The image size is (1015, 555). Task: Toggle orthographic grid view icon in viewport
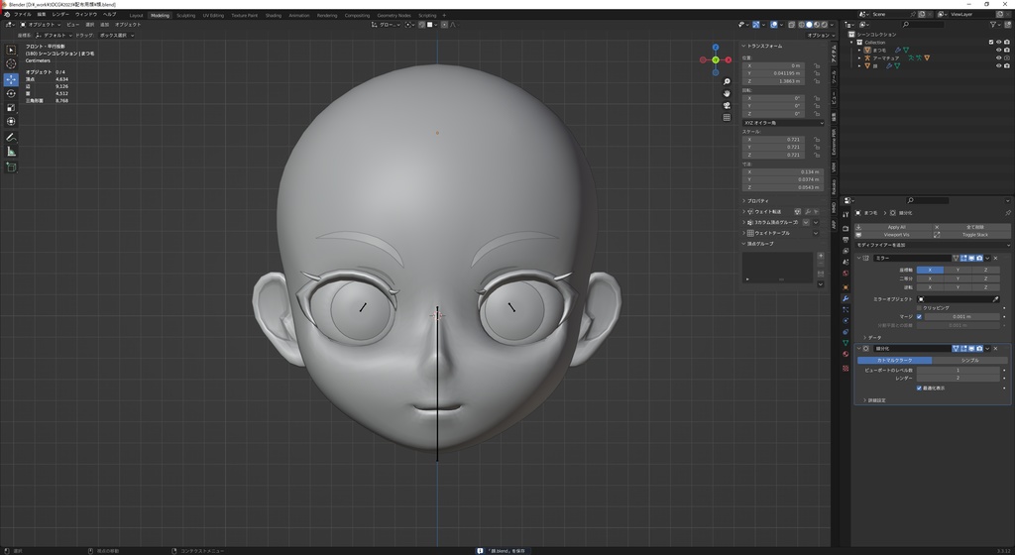[x=727, y=117]
